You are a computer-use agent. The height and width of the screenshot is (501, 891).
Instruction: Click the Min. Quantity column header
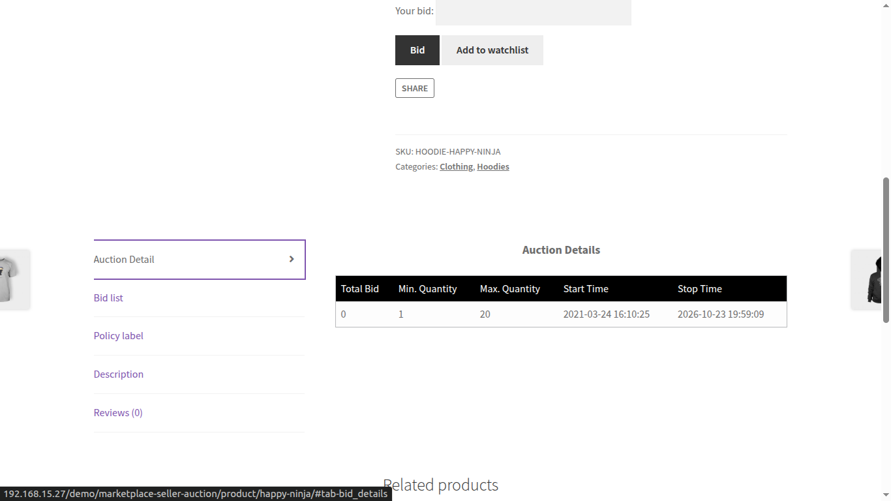pyautogui.click(x=427, y=289)
